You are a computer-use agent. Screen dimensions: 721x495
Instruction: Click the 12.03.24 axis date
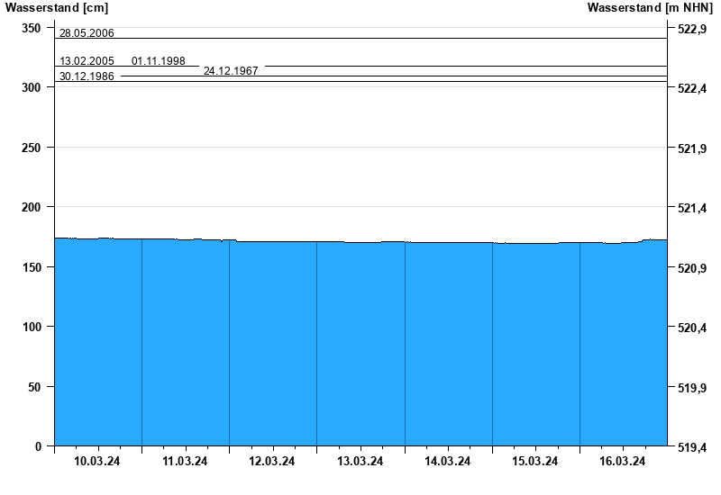click(272, 462)
